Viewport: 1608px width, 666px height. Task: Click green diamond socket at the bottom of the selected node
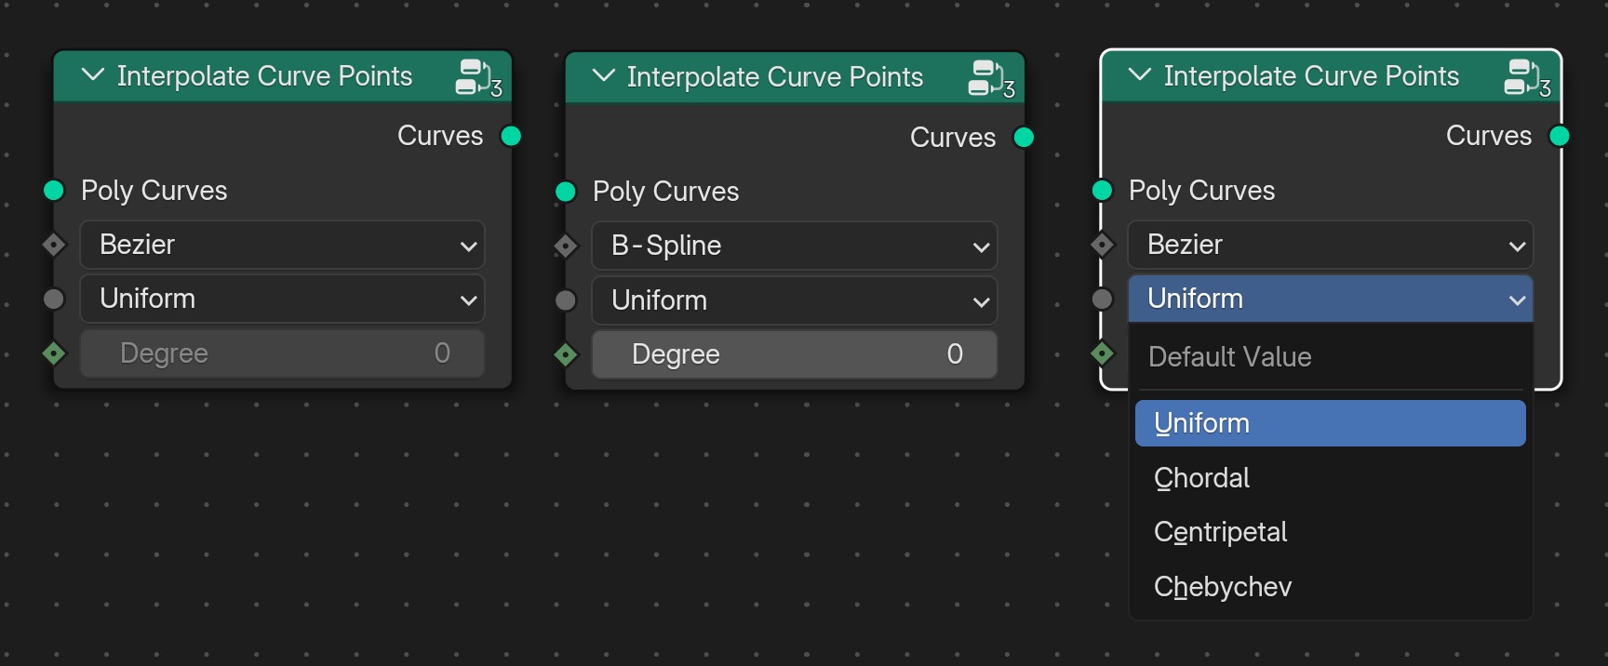click(1102, 353)
